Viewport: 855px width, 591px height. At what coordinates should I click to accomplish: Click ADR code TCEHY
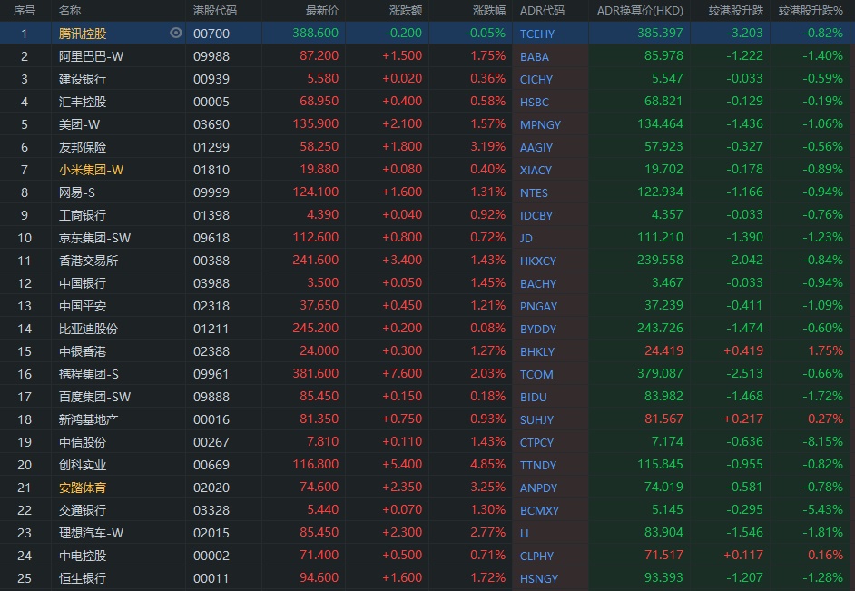[537, 34]
